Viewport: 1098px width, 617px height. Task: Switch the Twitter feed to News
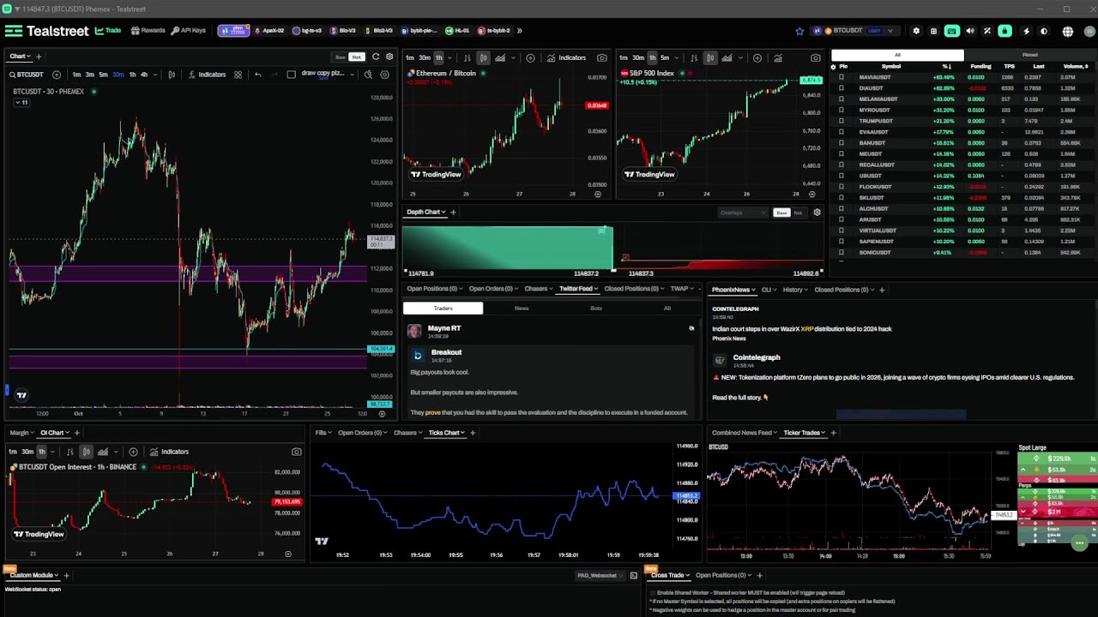521,308
